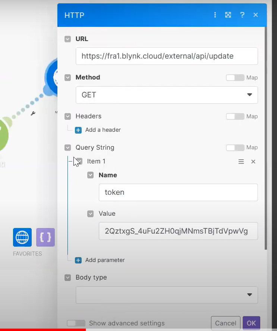Open the HTTP globe favorite module
This screenshot has height=331, width=277.
tap(22, 237)
